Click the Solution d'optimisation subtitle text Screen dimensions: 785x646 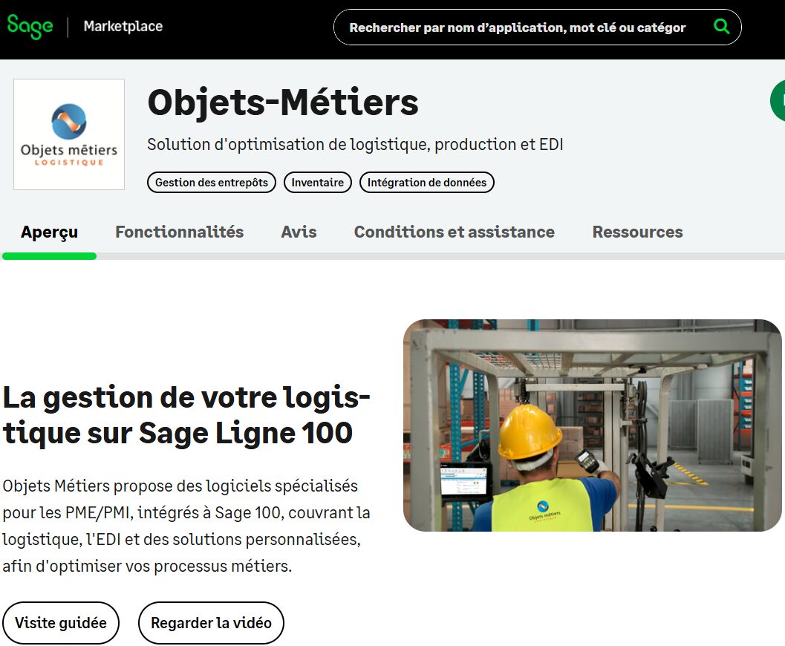click(x=355, y=145)
